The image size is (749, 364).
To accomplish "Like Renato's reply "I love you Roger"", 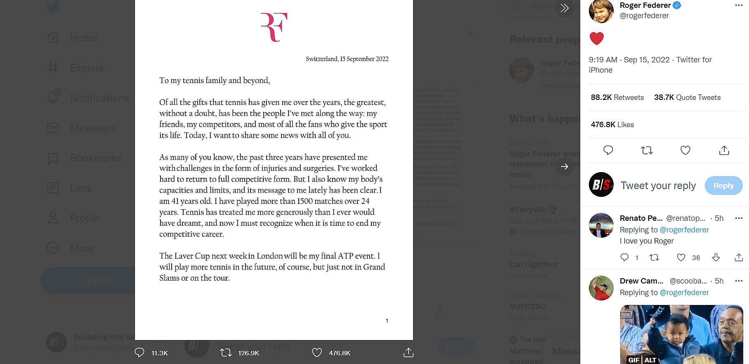I will click(681, 258).
